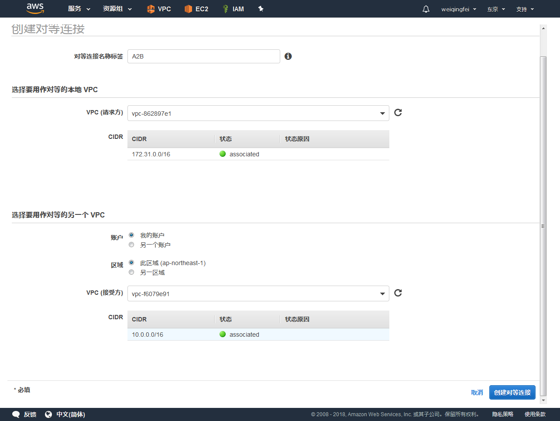Click the 取消 link
Image resolution: width=560 pixels, height=421 pixels.
click(x=477, y=393)
